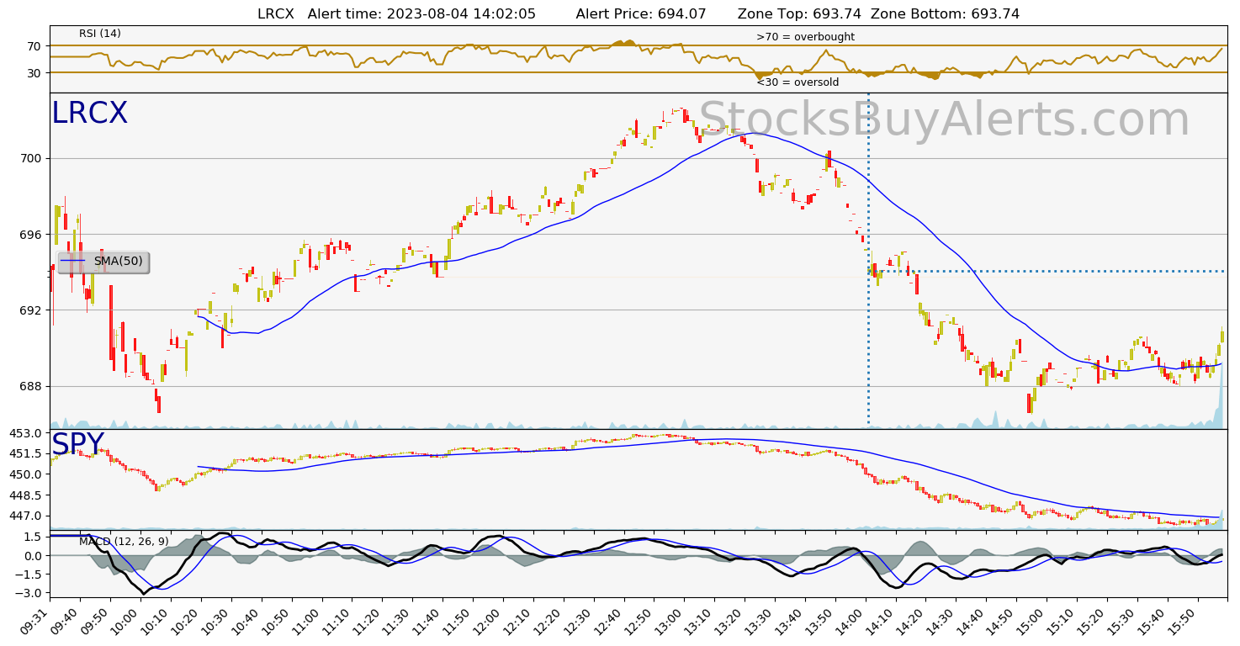The height and width of the screenshot is (646, 1240).
Task: Click the Alert Price: 694.07 label
Action: click(641, 13)
